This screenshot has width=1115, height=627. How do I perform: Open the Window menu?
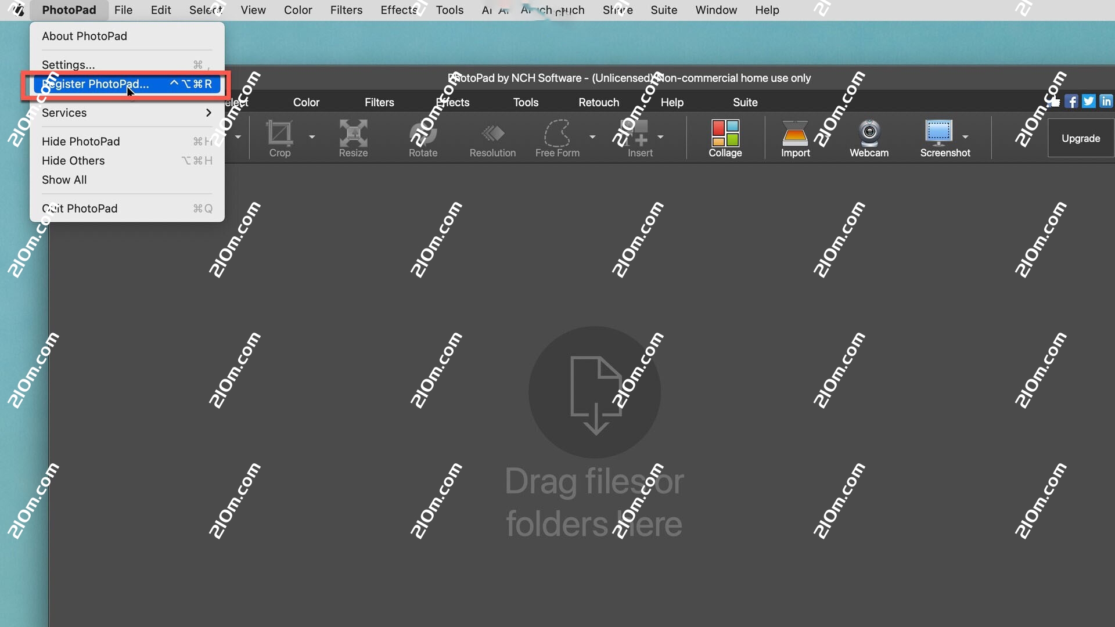[x=716, y=10]
